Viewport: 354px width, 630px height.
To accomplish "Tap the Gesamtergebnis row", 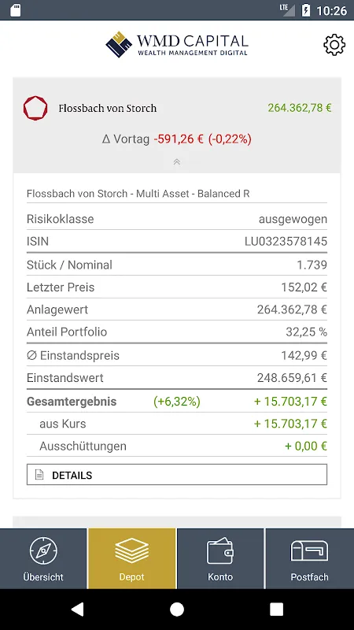I will click(x=176, y=402).
